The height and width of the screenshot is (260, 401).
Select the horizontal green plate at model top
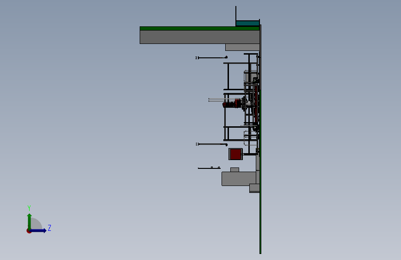(199, 28)
